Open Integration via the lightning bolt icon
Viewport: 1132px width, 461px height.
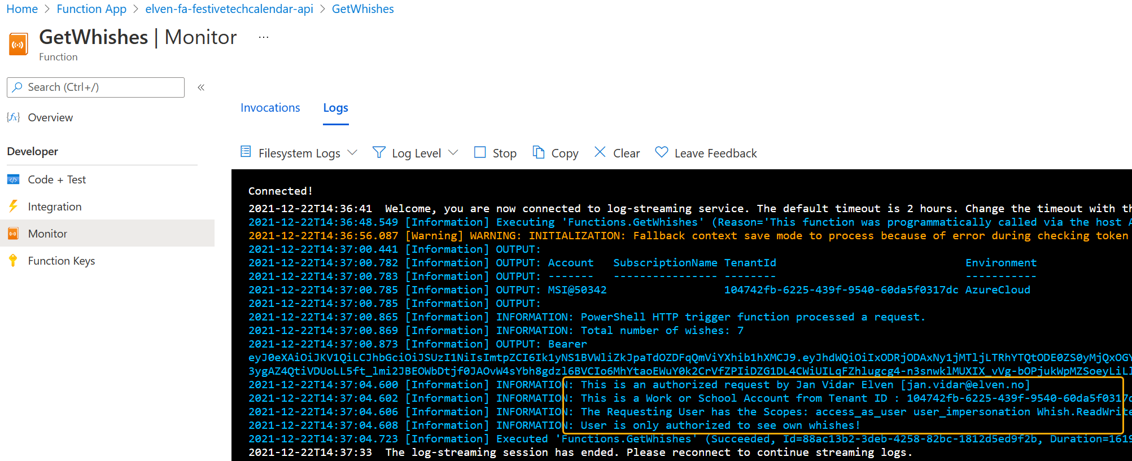point(13,207)
